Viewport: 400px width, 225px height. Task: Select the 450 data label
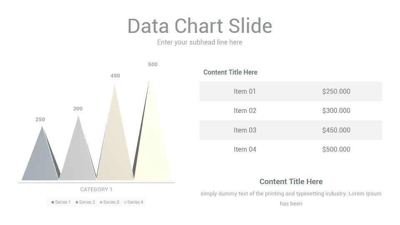[x=115, y=76]
